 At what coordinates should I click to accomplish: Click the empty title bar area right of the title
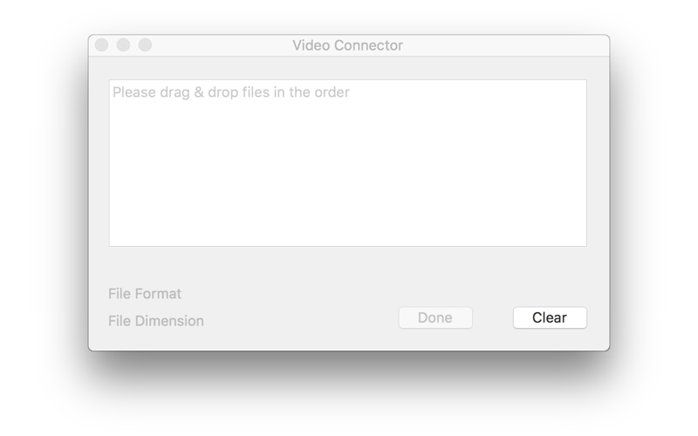503,45
